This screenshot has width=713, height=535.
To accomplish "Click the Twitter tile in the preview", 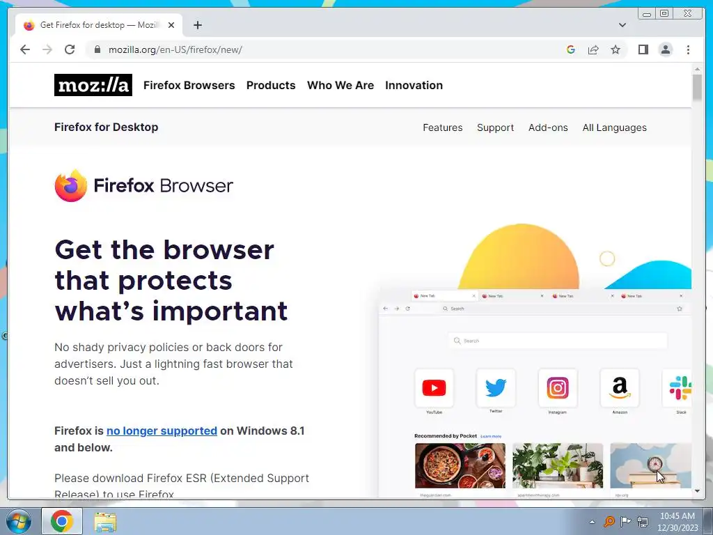I will click(496, 388).
